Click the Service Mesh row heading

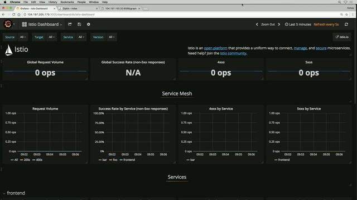[177, 93]
